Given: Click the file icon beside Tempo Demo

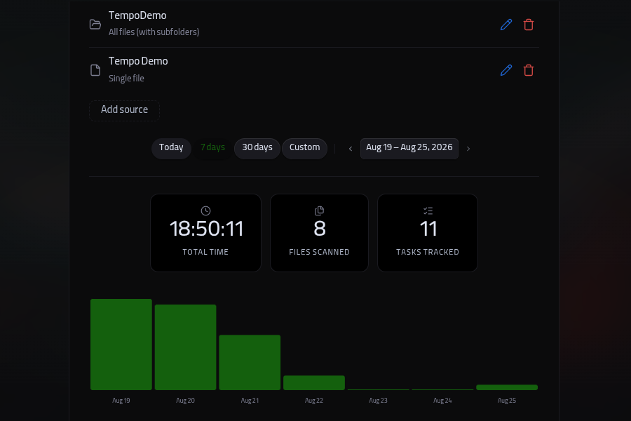Looking at the screenshot, I should click(x=95, y=70).
